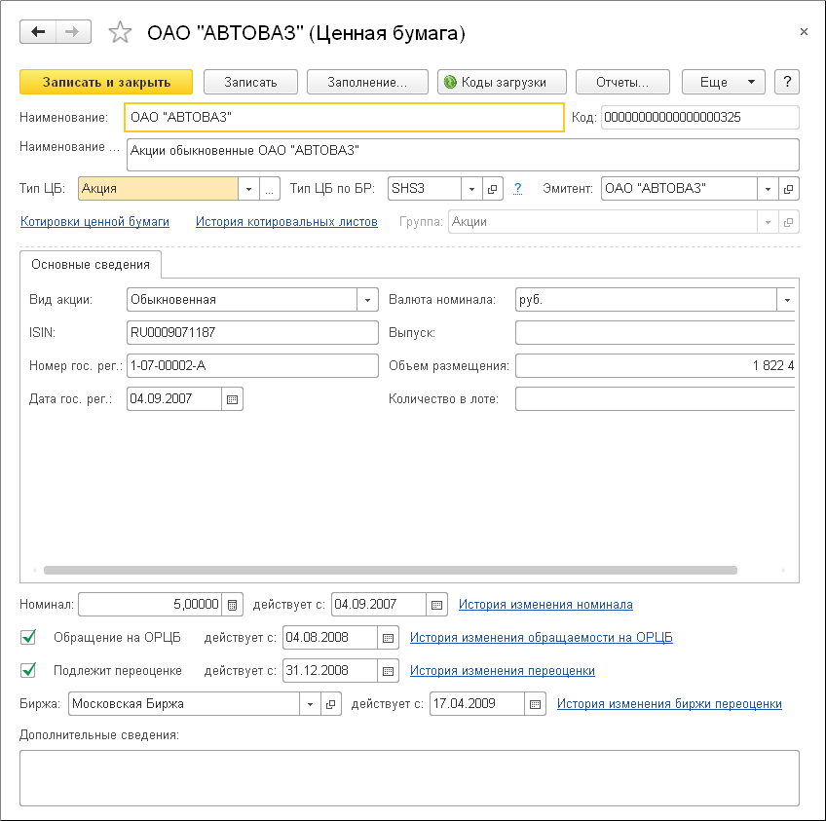Image resolution: width=826 pixels, height=821 pixels.
Task: Open Биржа record with the open icon
Action: (x=331, y=704)
